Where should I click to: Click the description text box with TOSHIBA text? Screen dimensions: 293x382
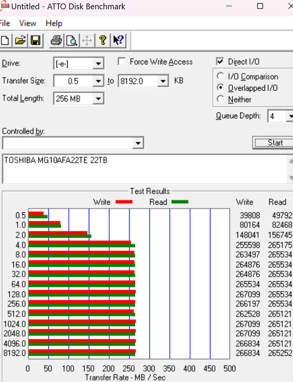click(145, 169)
